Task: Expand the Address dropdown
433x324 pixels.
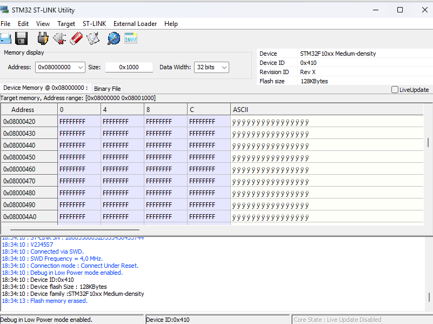Action: coord(81,67)
